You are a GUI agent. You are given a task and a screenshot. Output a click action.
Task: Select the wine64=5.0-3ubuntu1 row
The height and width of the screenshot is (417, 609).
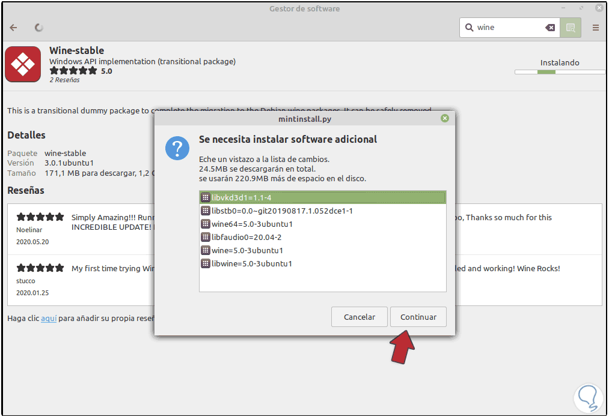pyautogui.click(x=323, y=224)
